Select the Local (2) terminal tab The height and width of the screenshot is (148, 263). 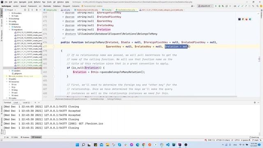point(26,102)
